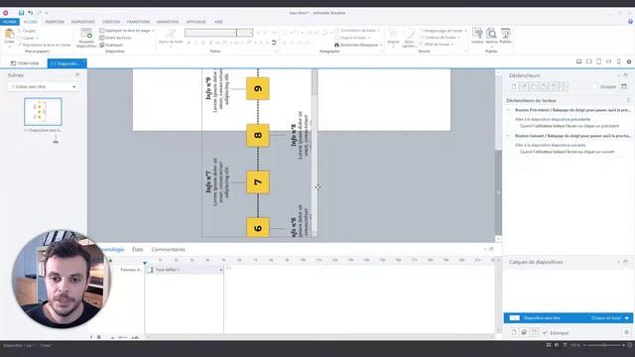635x357 pixels.
Task: Open the Panneau défilant 1 timeline entry dropdown
Action: (221, 270)
